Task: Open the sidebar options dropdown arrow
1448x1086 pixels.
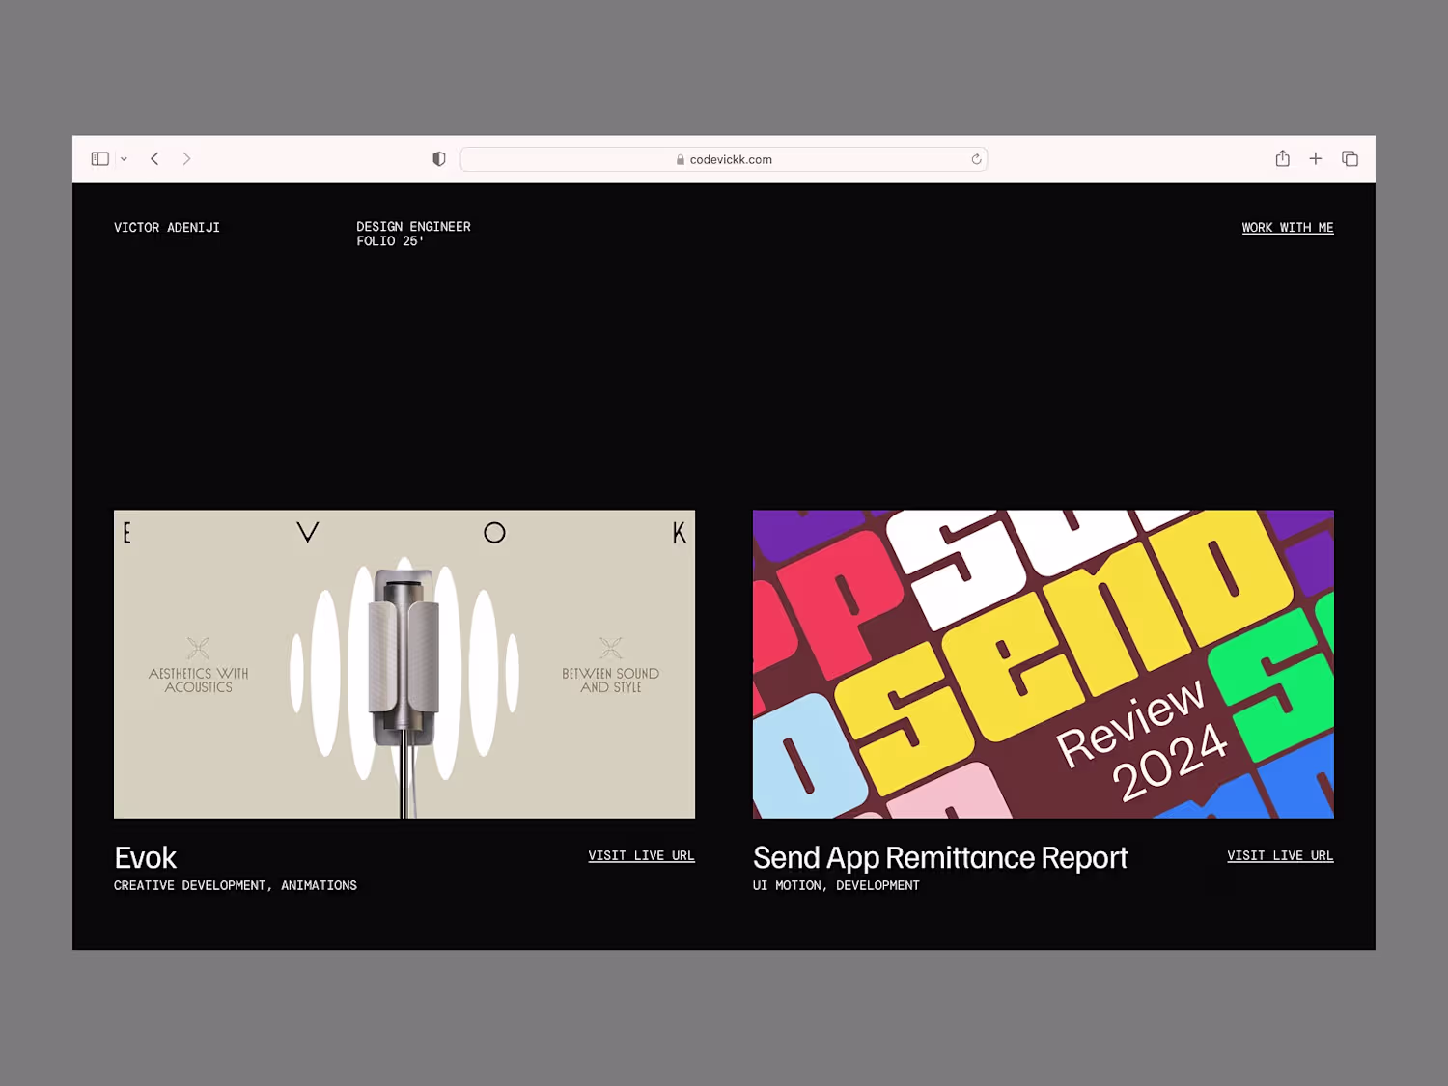Action: point(124,159)
